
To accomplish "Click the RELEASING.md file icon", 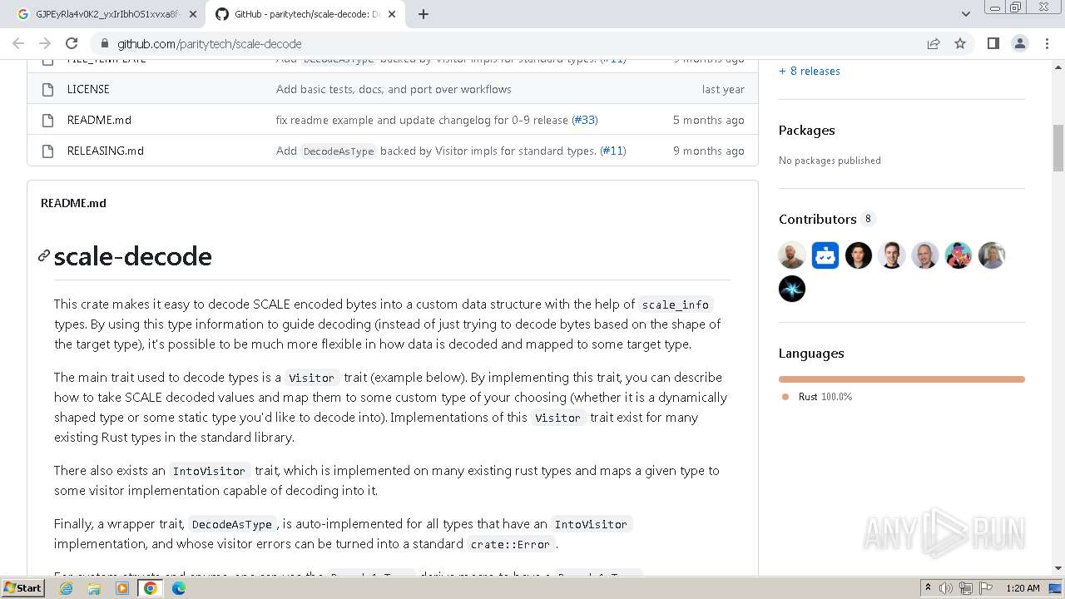I will pos(47,151).
